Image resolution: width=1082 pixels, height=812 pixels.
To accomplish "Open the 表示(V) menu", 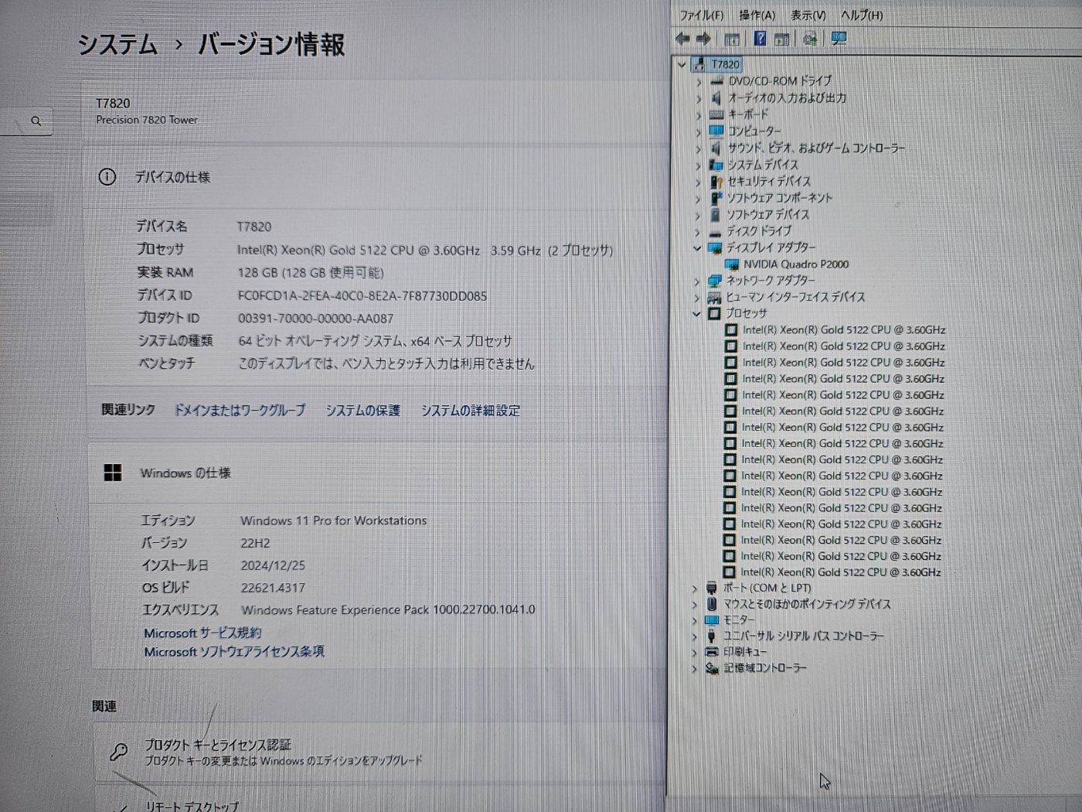I will pyautogui.click(x=808, y=15).
